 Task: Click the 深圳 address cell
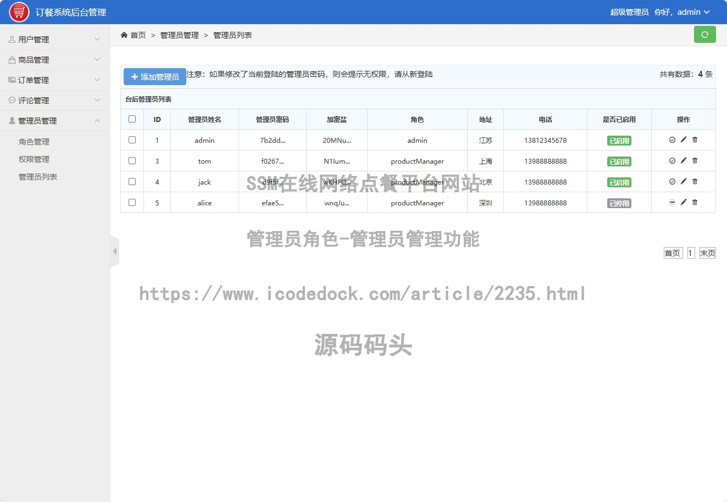pyautogui.click(x=486, y=203)
